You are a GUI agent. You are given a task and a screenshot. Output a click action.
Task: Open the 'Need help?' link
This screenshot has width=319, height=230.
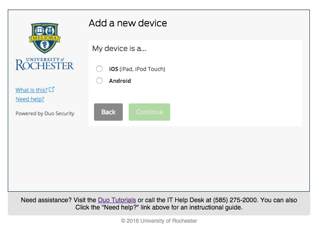[30, 99]
